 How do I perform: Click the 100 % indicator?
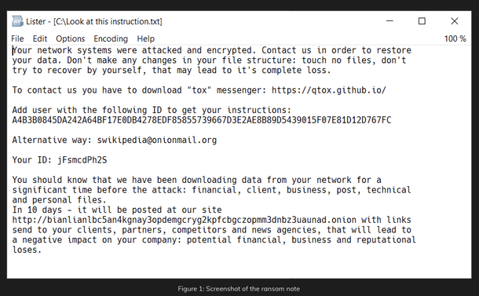[455, 38]
